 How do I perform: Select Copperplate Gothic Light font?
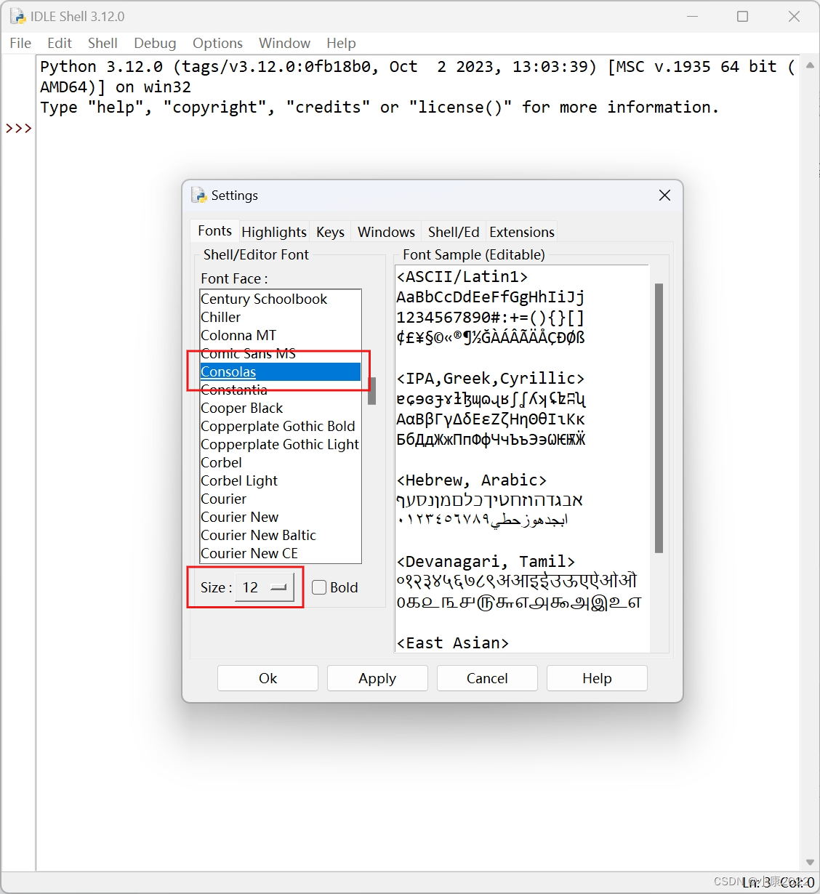(x=280, y=444)
